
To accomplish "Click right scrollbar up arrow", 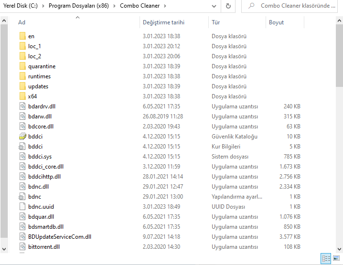I will 339,21.
